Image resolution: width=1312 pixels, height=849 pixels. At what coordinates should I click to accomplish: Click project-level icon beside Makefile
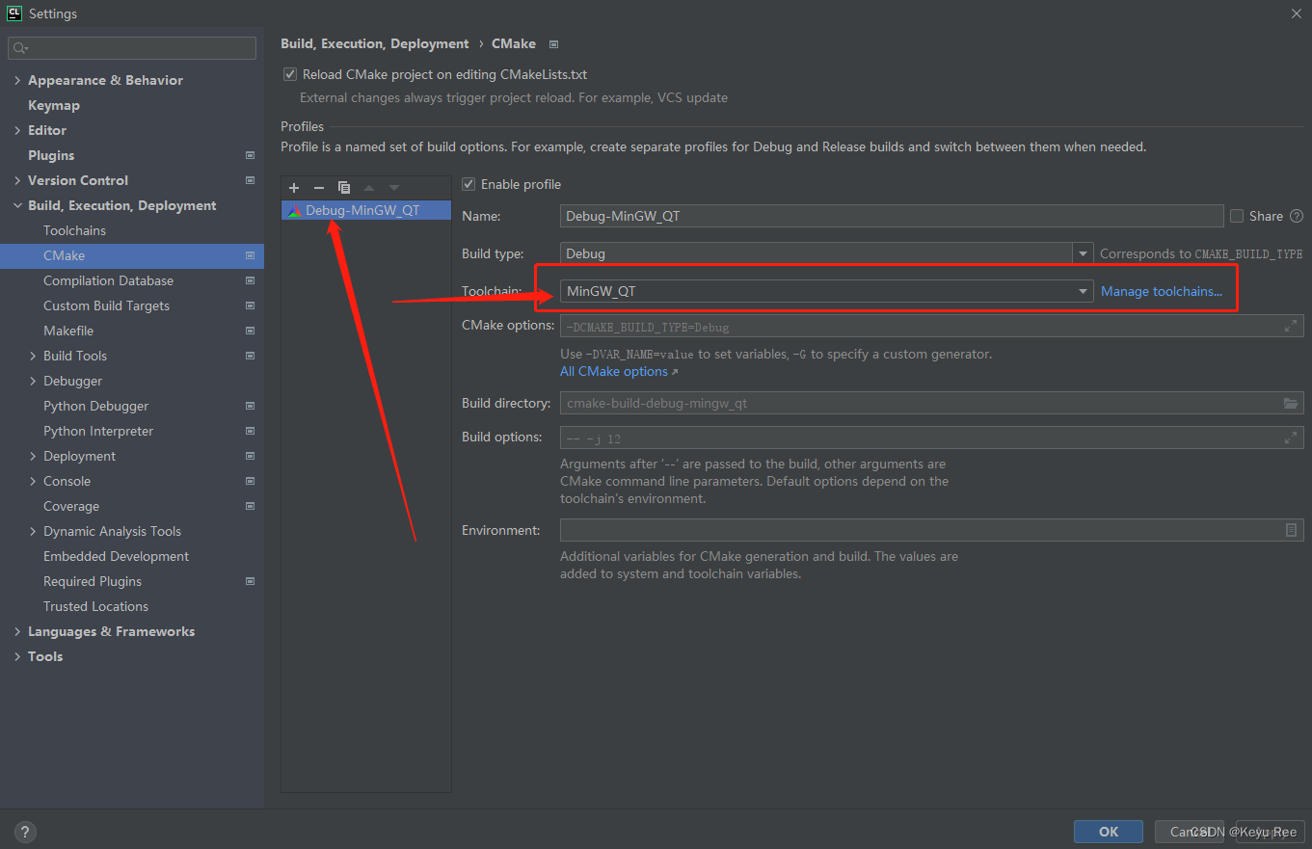tap(250, 331)
